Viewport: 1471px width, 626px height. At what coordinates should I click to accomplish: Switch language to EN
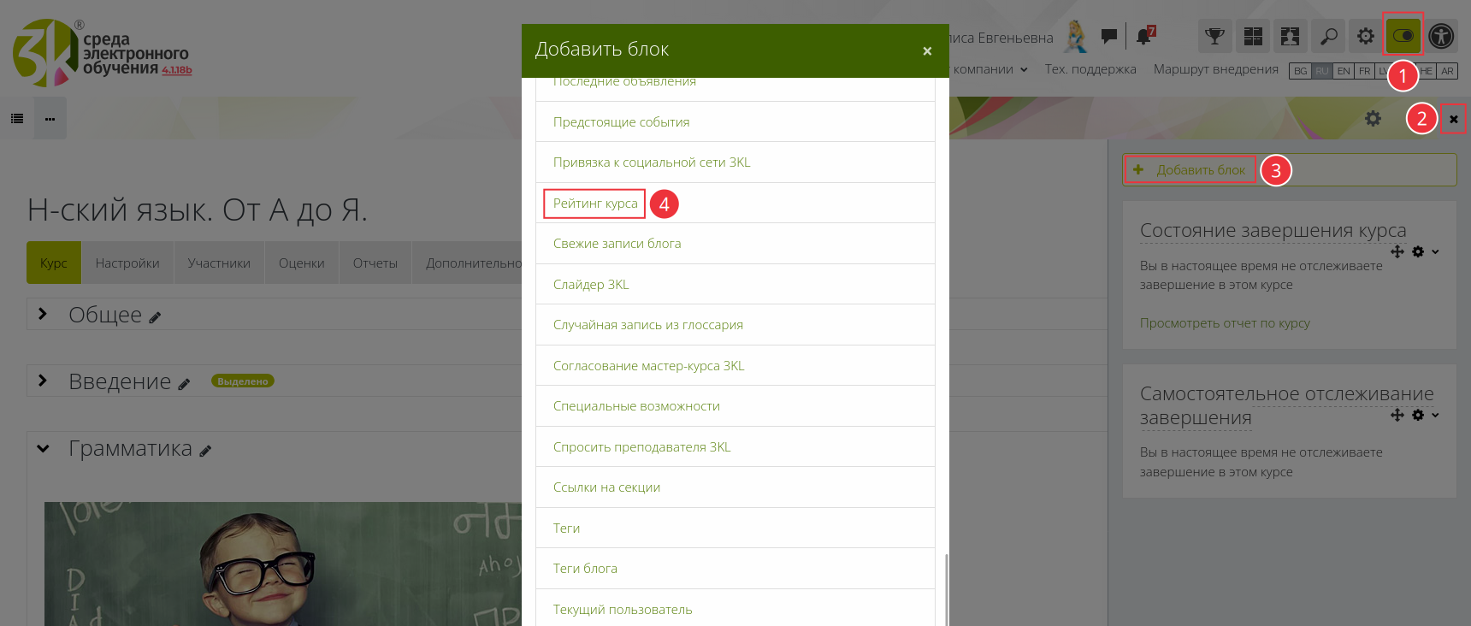(1344, 71)
